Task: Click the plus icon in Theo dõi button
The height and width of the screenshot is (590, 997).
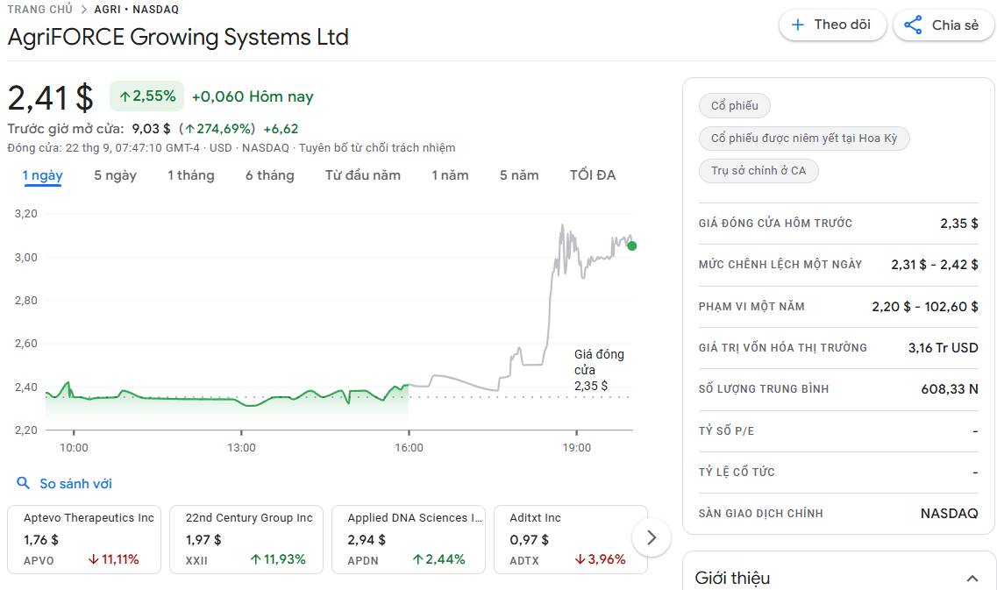Action: [x=797, y=25]
